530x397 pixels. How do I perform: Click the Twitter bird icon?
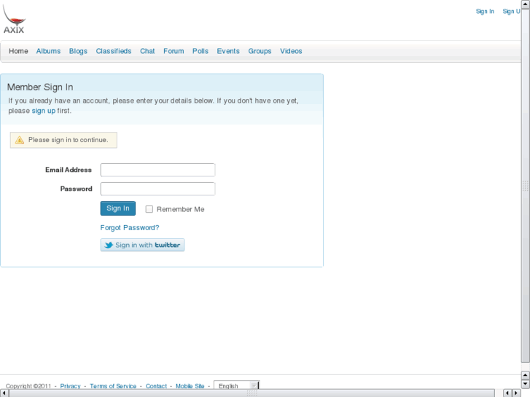coord(109,245)
